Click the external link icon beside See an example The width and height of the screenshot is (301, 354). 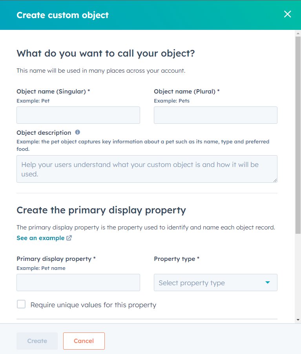pyautogui.click(x=69, y=238)
